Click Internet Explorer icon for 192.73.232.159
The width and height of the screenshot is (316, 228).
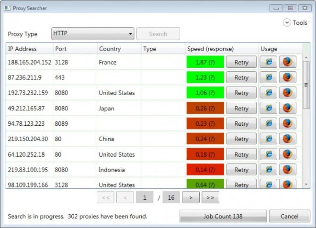pyautogui.click(x=268, y=93)
